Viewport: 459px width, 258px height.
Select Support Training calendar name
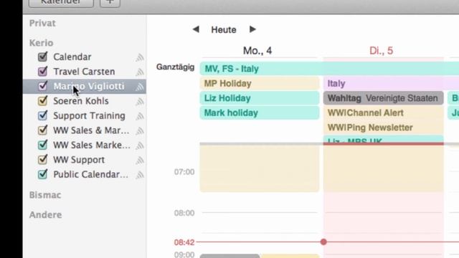pos(89,115)
